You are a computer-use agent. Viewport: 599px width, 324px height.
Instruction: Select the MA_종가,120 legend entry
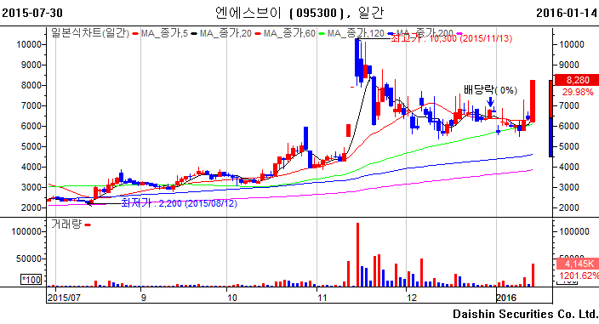click(x=356, y=33)
